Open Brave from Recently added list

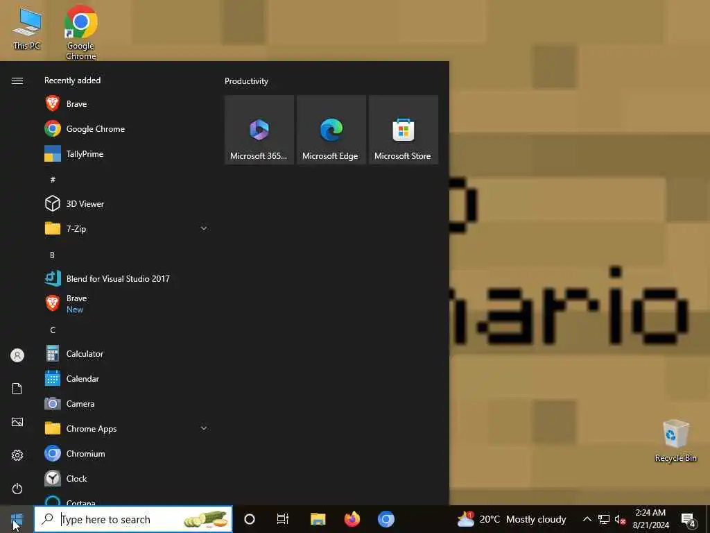[x=127, y=104]
